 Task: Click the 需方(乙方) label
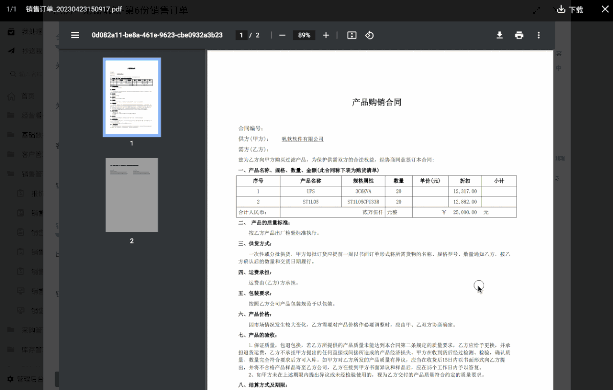click(x=254, y=150)
